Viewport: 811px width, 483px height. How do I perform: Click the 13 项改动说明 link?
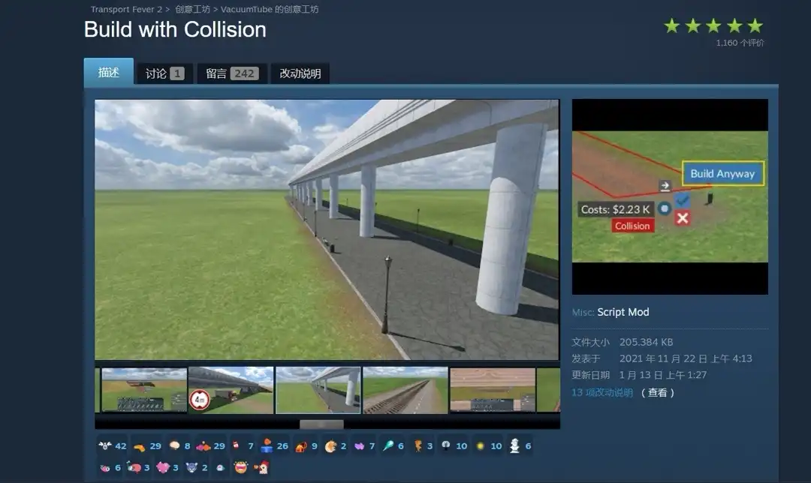(x=602, y=392)
